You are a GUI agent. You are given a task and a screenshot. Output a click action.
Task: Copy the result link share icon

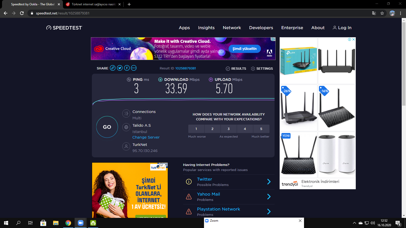(113, 68)
